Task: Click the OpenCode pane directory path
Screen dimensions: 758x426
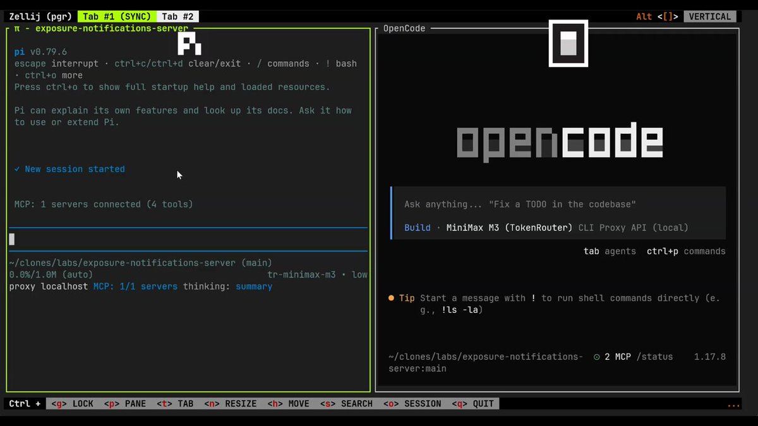Action: (486, 362)
